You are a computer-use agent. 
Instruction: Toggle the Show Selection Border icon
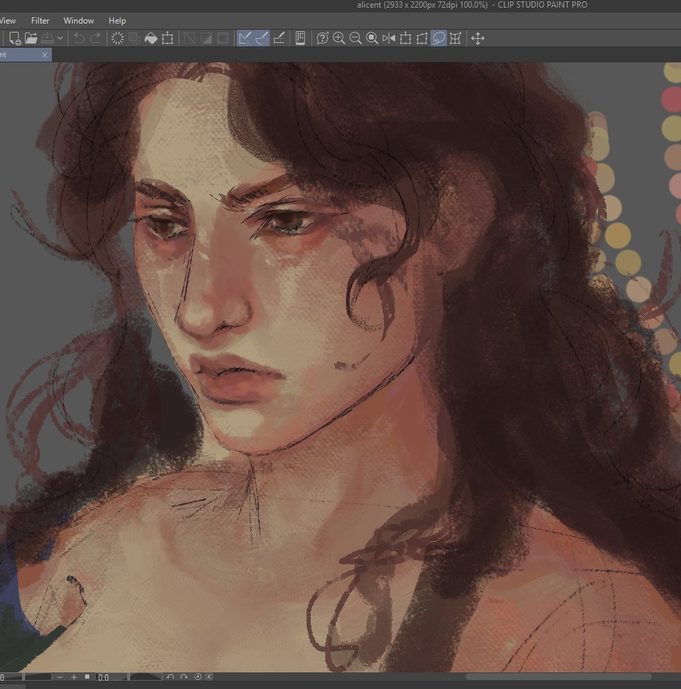point(223,38)
